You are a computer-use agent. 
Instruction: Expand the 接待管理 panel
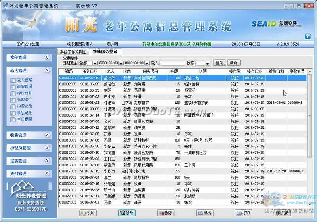click(x=47, y=58)
